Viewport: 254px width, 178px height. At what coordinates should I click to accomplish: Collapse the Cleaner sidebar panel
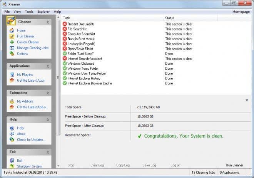[x=48, y=22]
